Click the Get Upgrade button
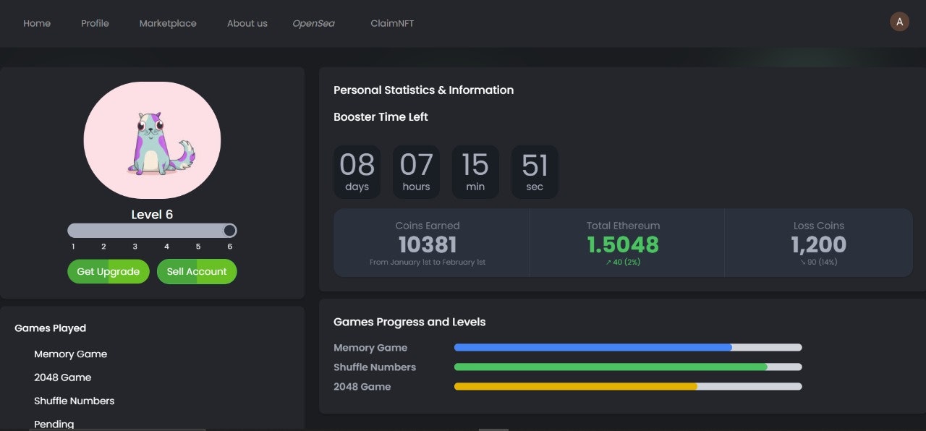 point(109,272)
